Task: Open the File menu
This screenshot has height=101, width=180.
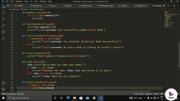Action: coord(7,1)
